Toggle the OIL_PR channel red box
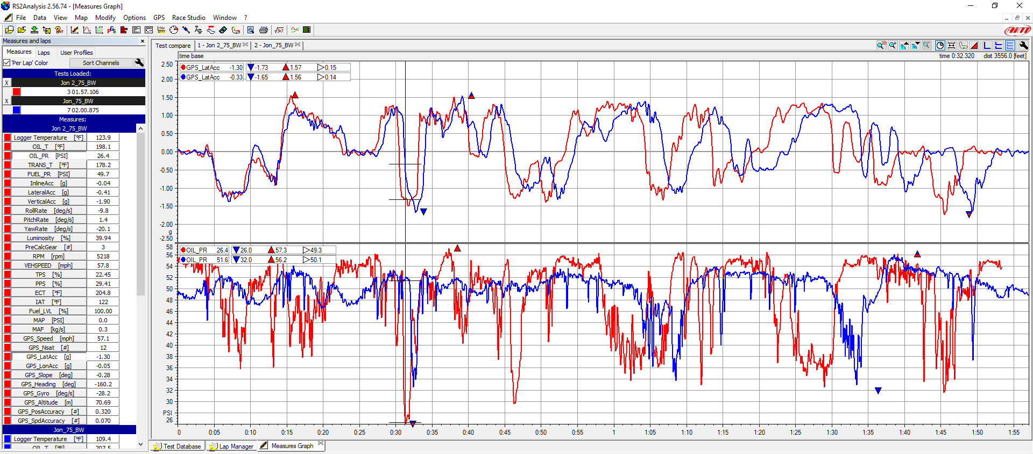This screenshot has height=454, width=1033. click(7, 156)
